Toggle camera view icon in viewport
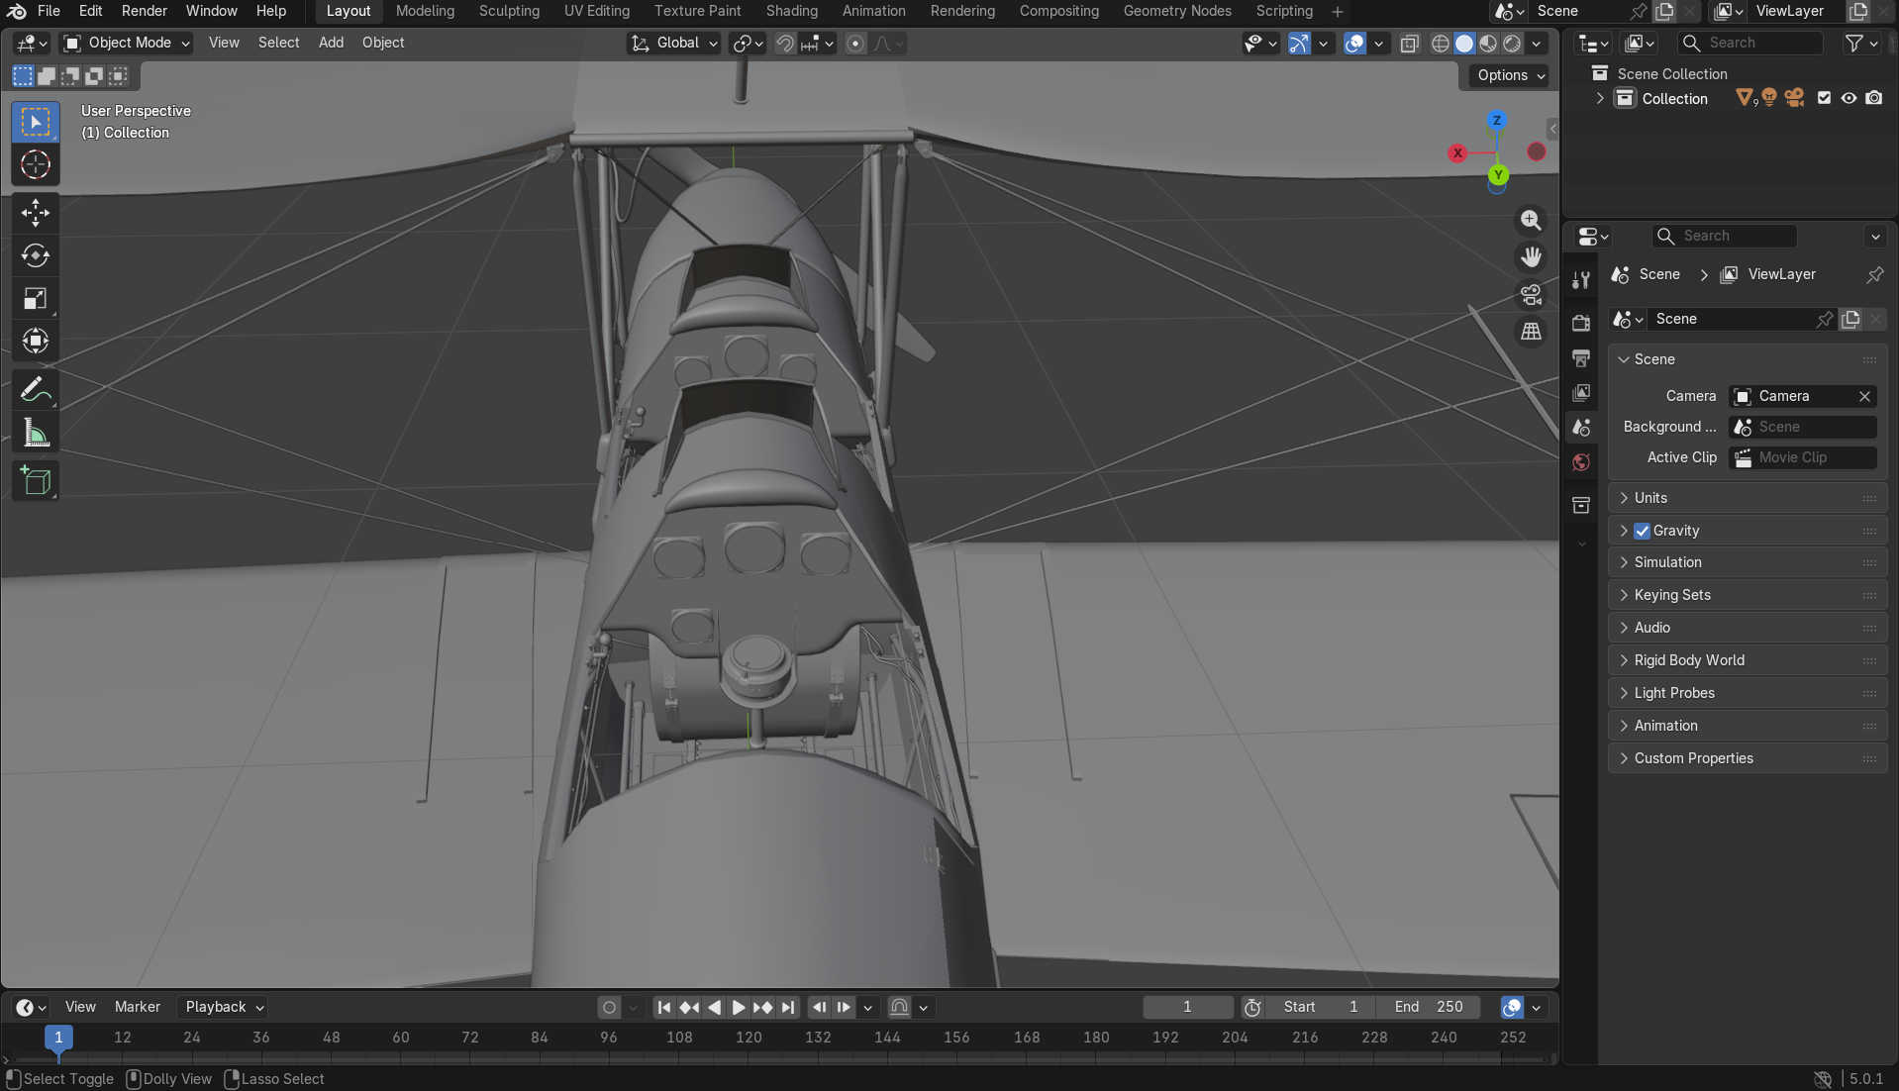 point(1531,294)
